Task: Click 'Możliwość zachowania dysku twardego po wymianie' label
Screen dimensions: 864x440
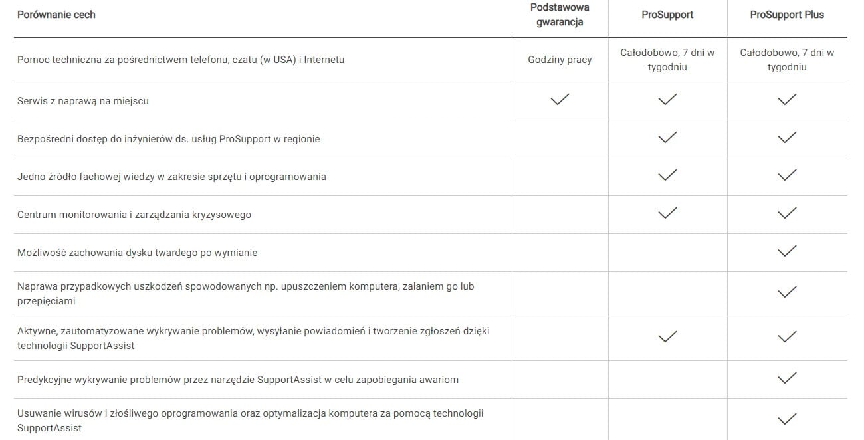Action: 137,253
